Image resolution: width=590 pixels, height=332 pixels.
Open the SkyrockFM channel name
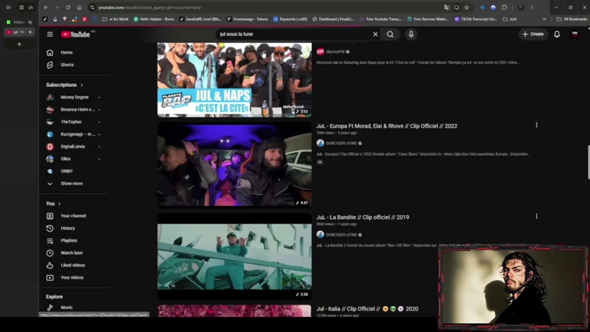tap(335, 52)
